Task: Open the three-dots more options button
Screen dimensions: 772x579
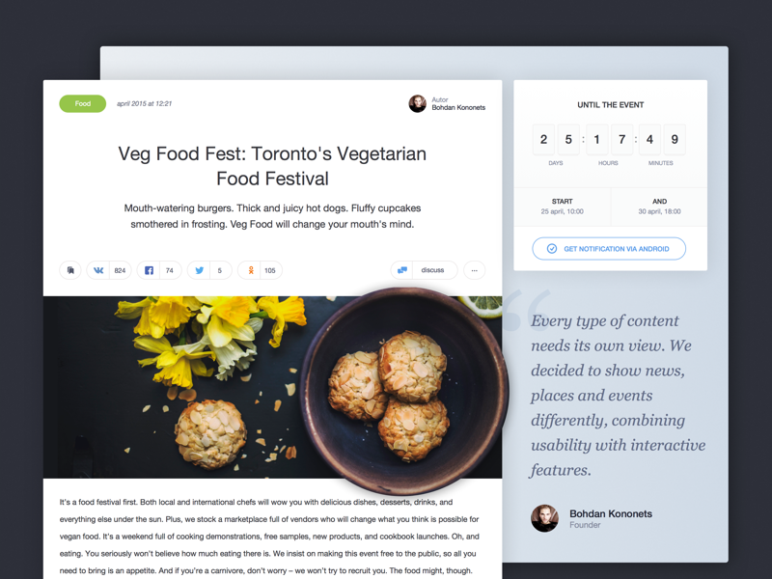Action: coord(474,270)
